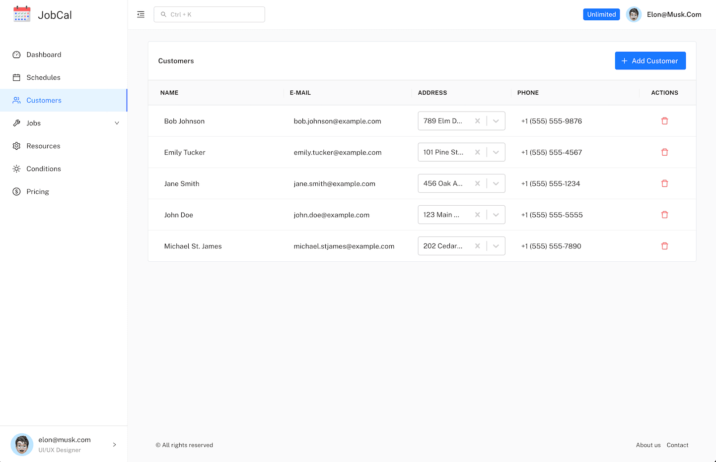Clear Jane Smith's address with X icon
The height and width of the screenshot is (462, 716).
coord(477,183)
